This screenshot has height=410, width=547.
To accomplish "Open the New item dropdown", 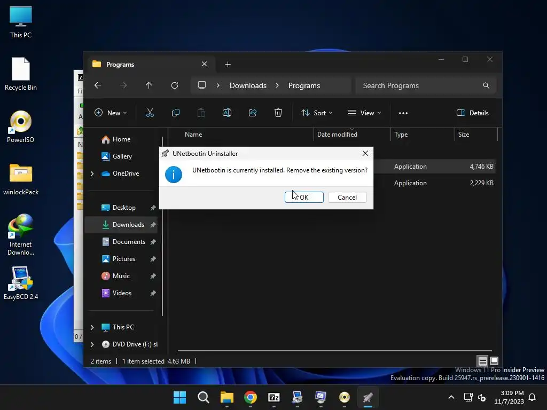I will point(111,113).
